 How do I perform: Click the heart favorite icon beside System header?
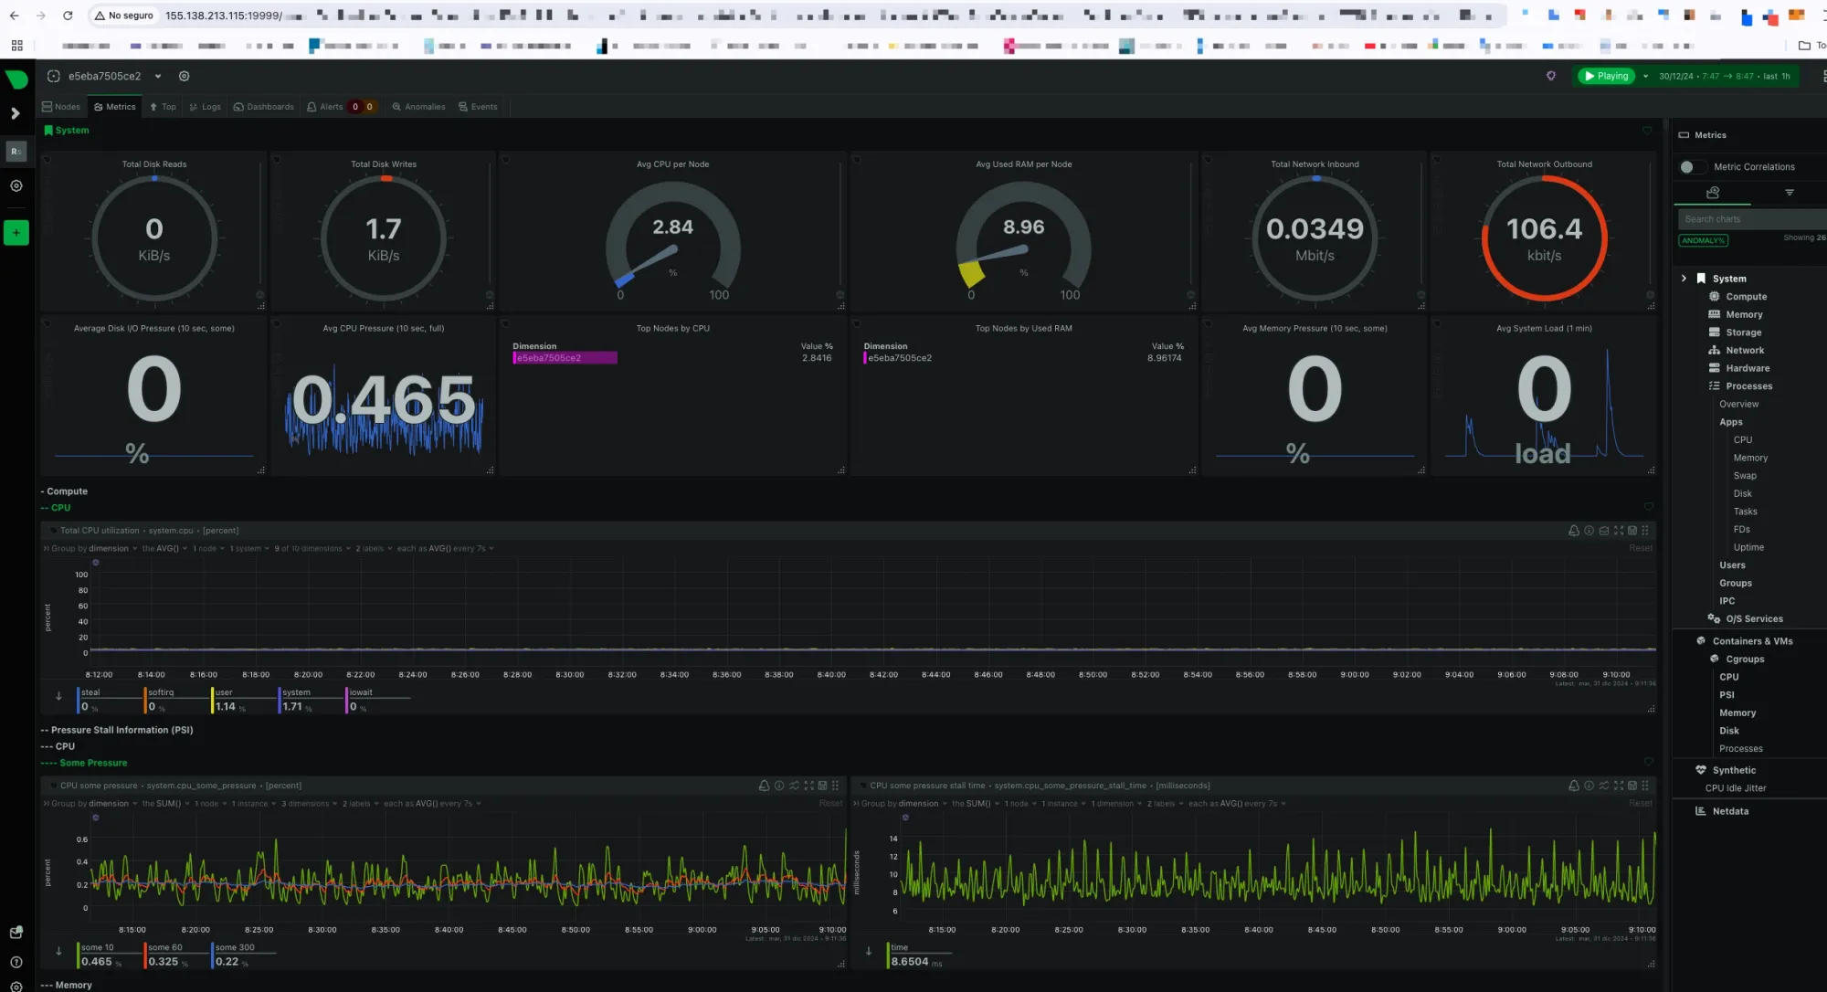(1647, 132)
